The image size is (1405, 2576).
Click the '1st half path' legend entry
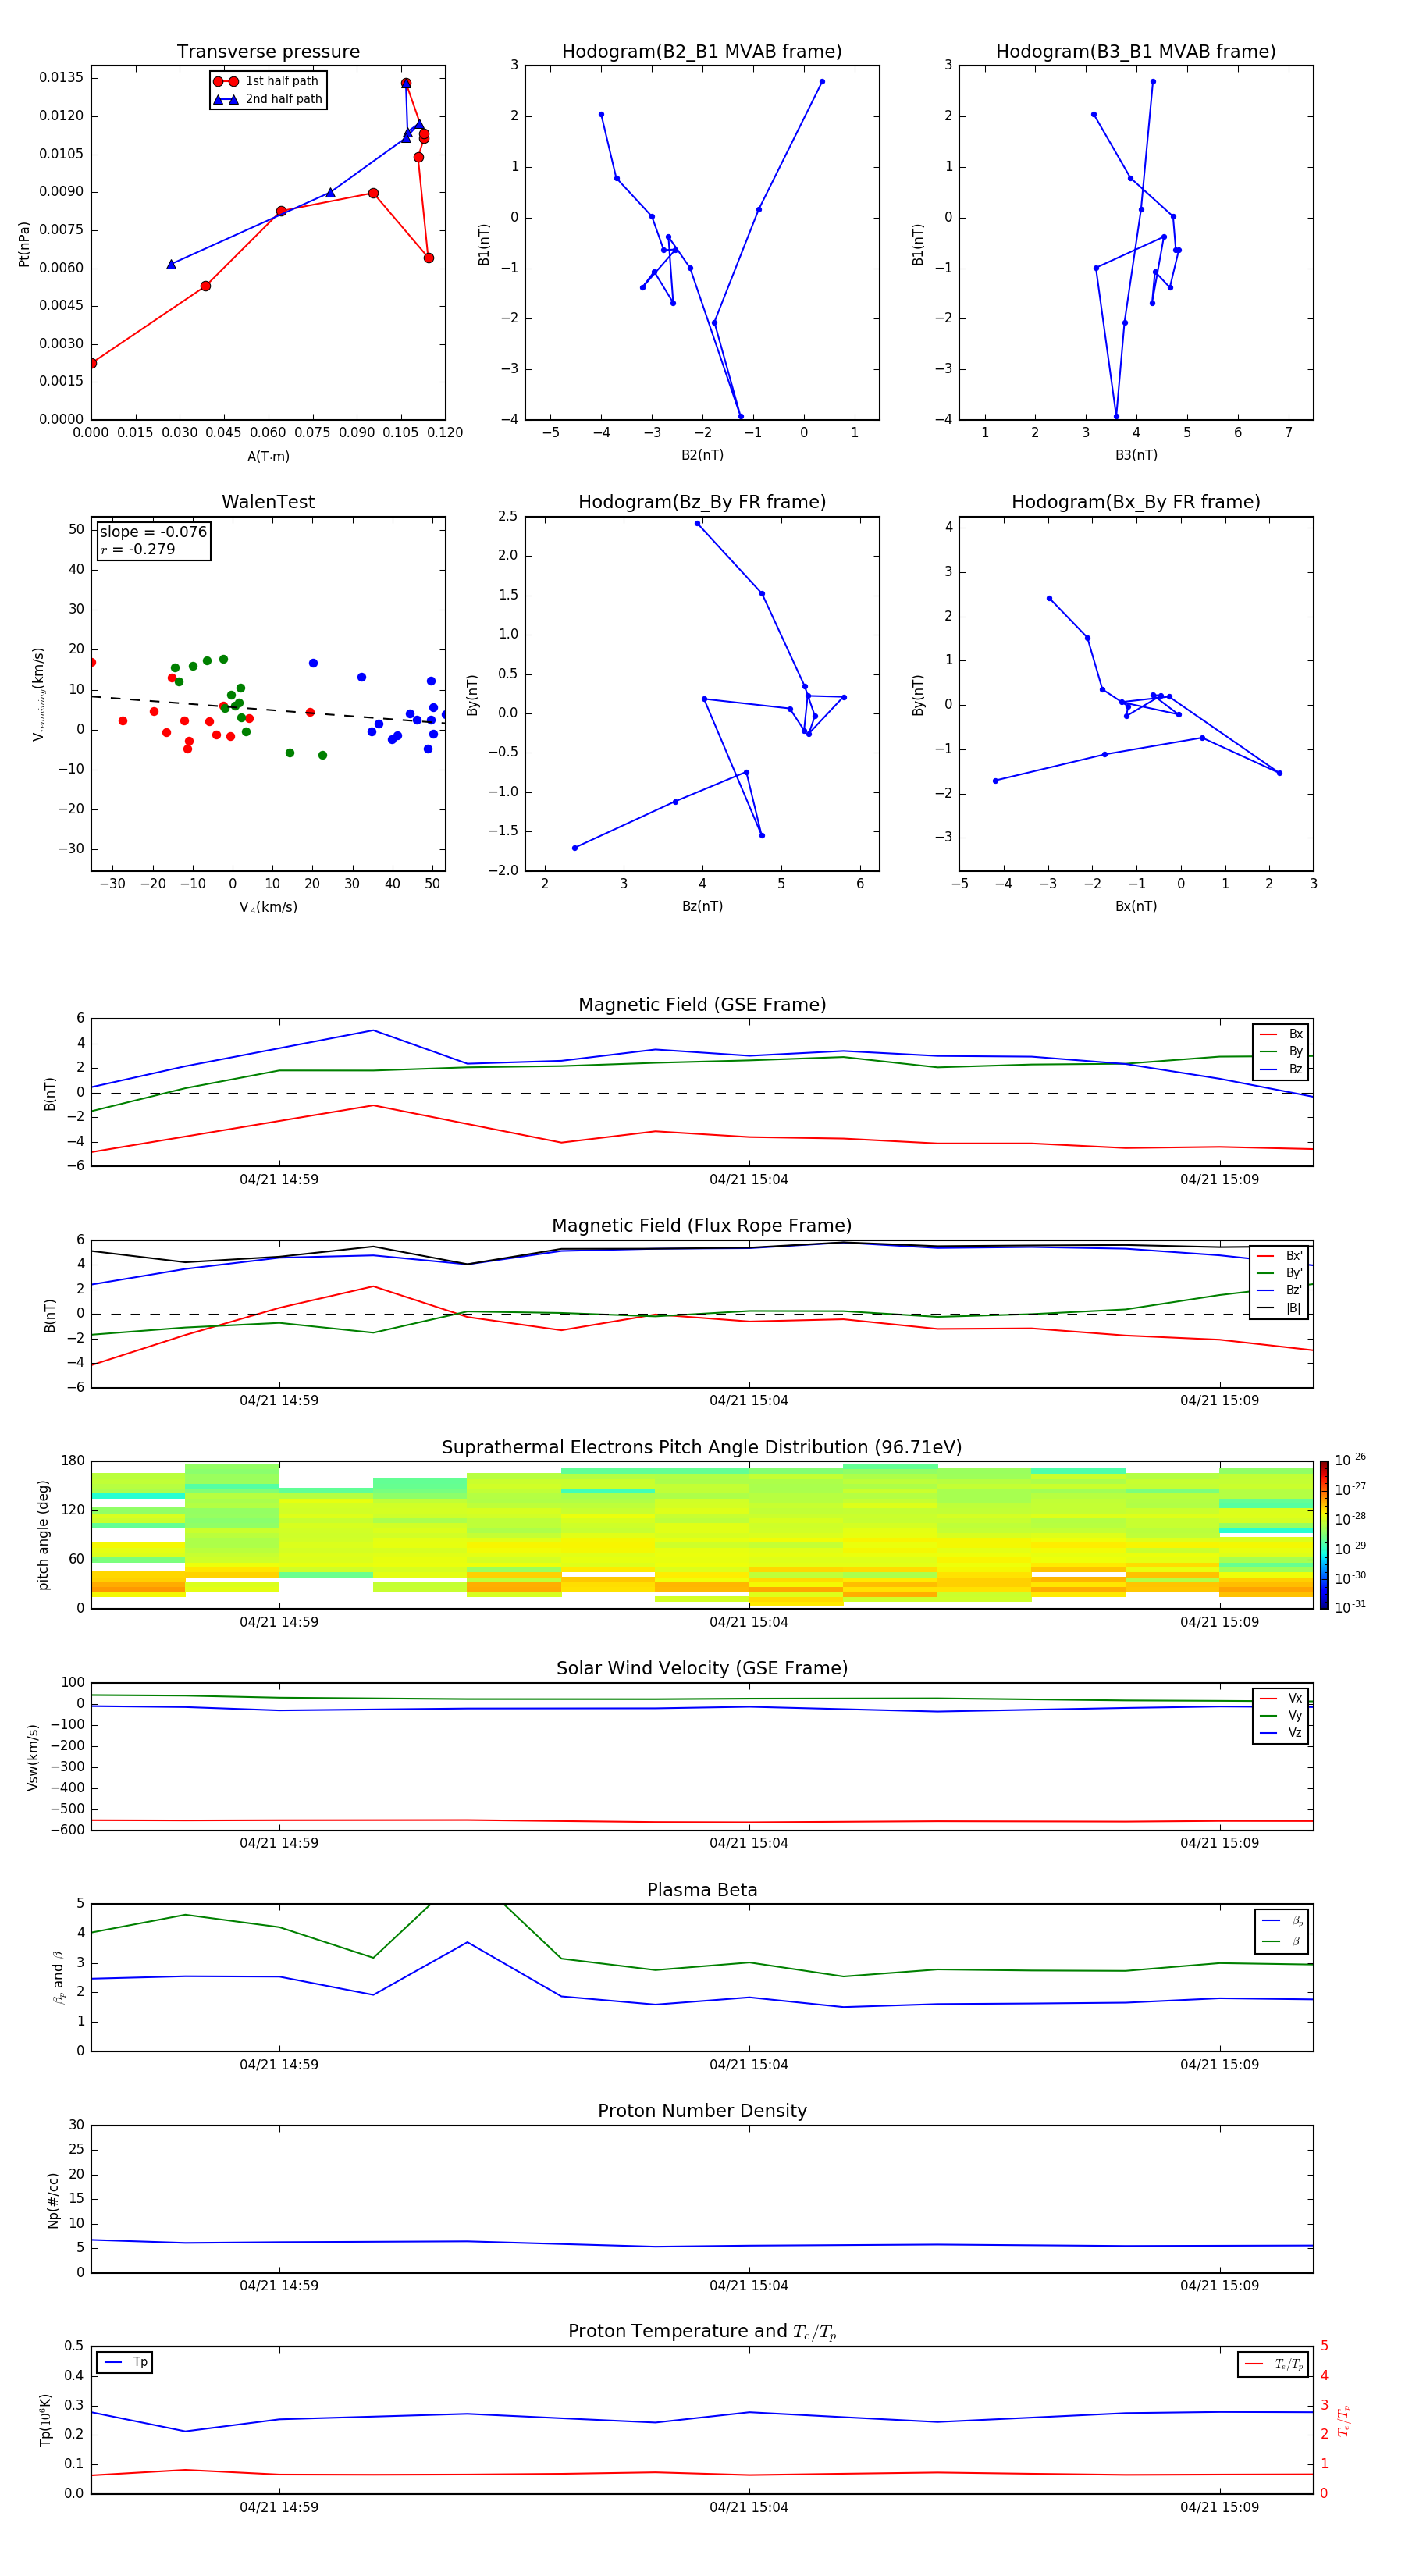[267, 81]
